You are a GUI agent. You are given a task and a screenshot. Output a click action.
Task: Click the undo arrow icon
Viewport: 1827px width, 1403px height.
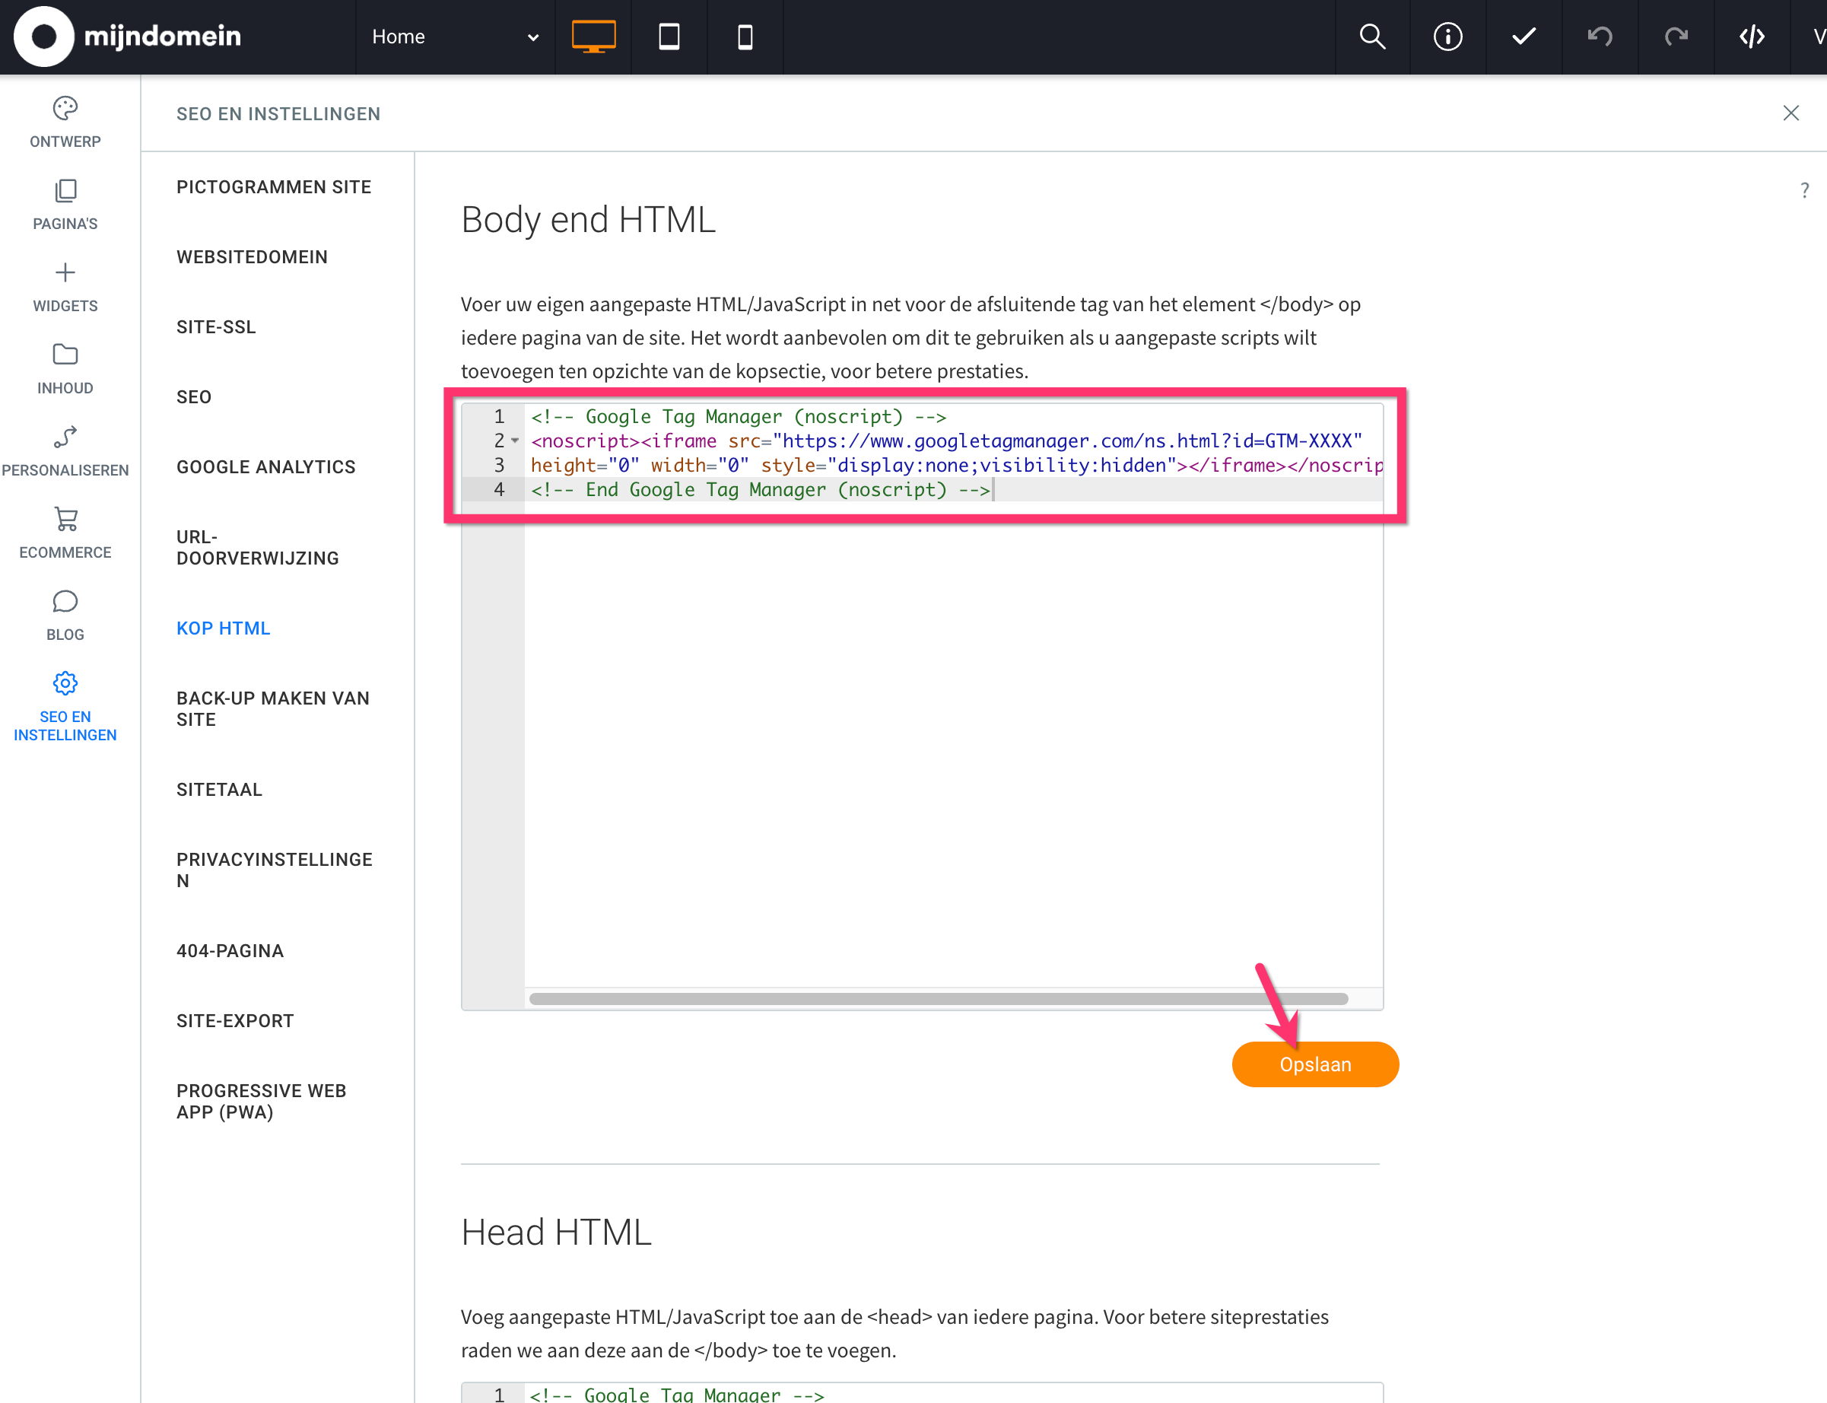[1599, 37]
